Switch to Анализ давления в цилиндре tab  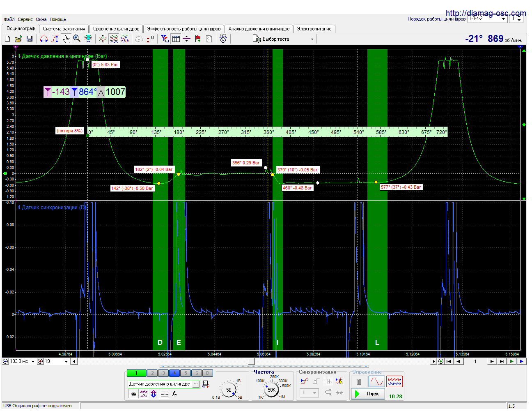(x=259, y=29)
